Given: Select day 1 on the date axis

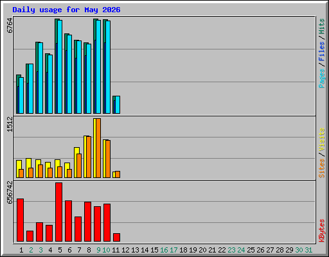Looking at the screenshot, I should [x=21, y=250].
